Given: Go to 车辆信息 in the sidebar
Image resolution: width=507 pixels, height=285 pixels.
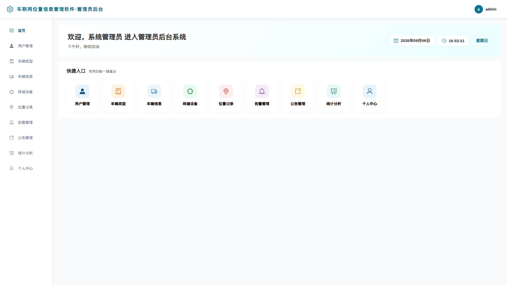Looking at the screenshot, I should [x=26, y=77].
